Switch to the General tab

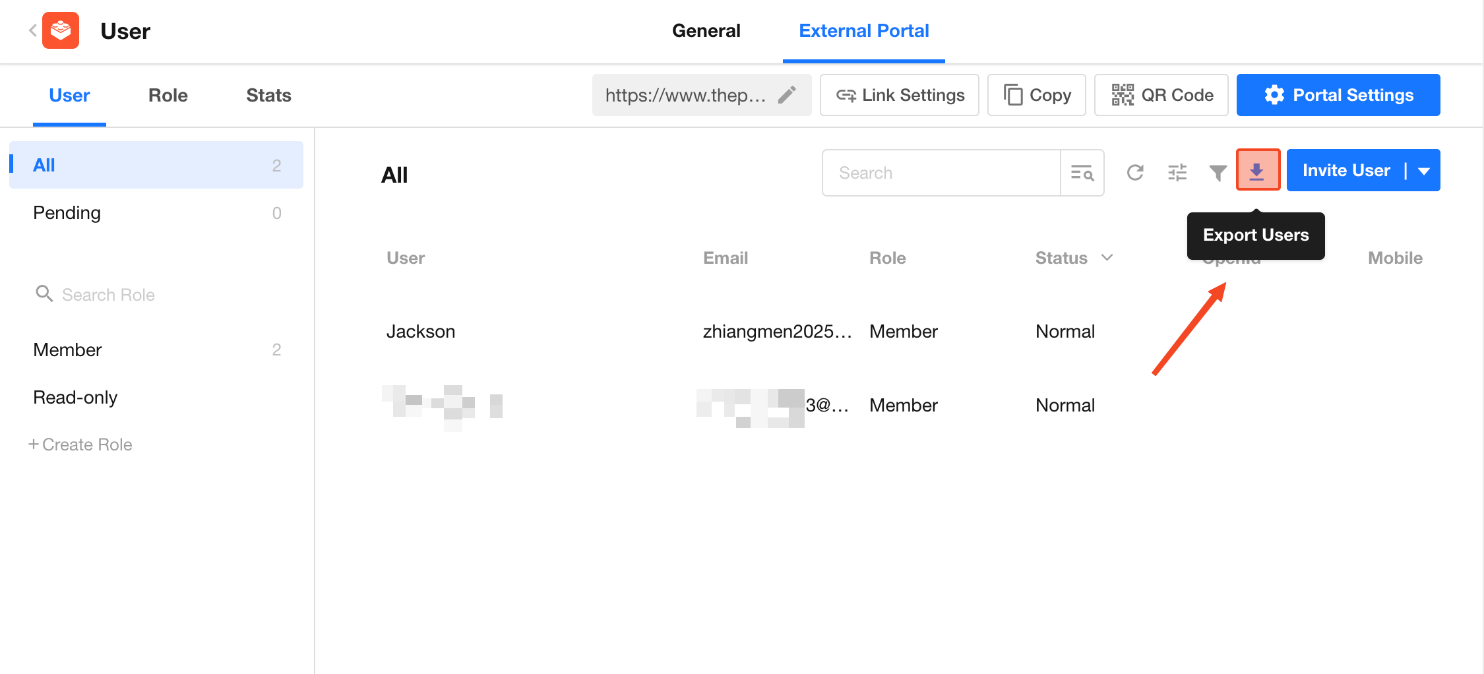pos(706,30)
